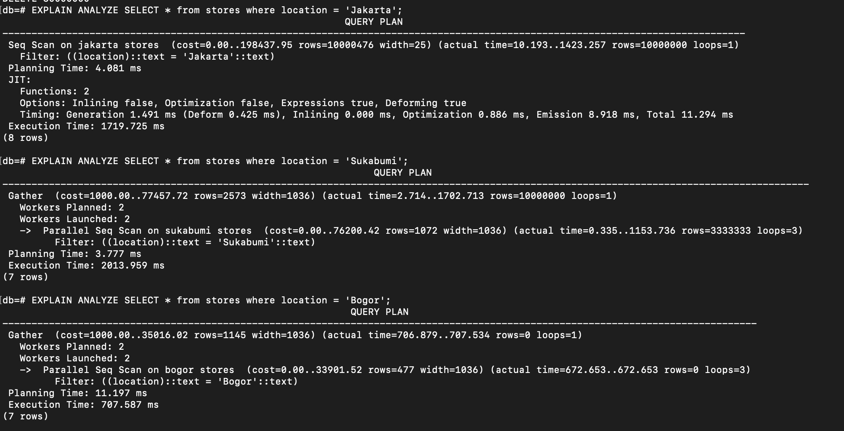Click the Jakarta filter condition line

point(147,57)
